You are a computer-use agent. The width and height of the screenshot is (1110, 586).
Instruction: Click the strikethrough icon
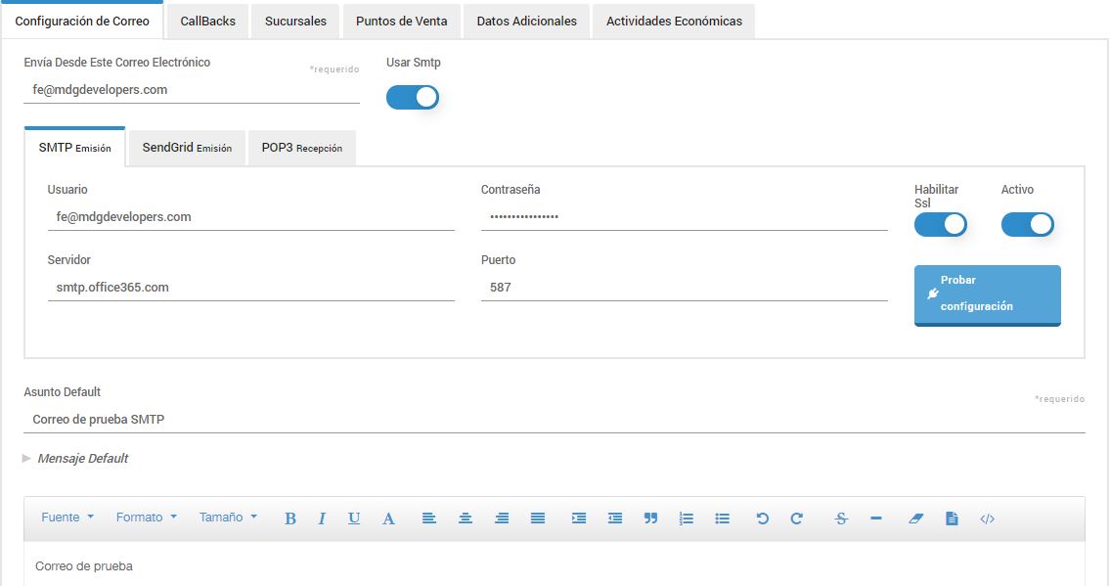click(840, 518)
